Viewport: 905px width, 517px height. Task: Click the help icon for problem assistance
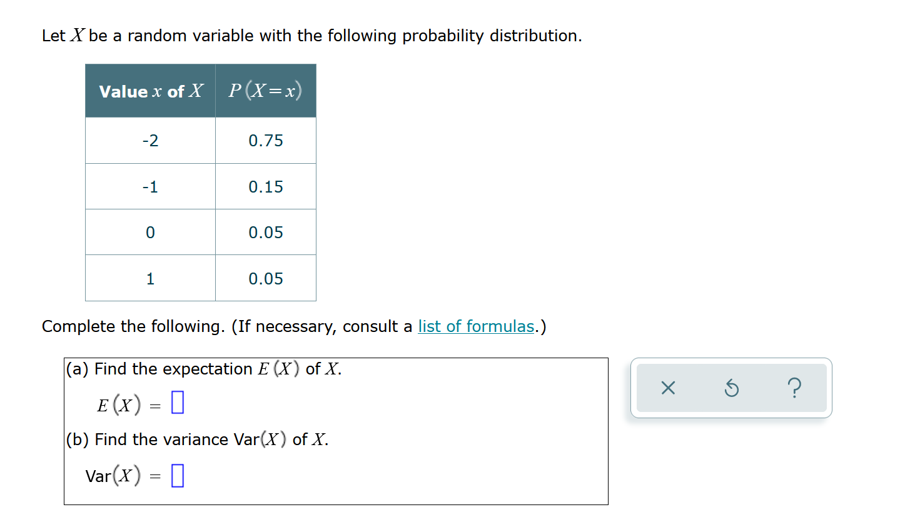tap(795, 388)
